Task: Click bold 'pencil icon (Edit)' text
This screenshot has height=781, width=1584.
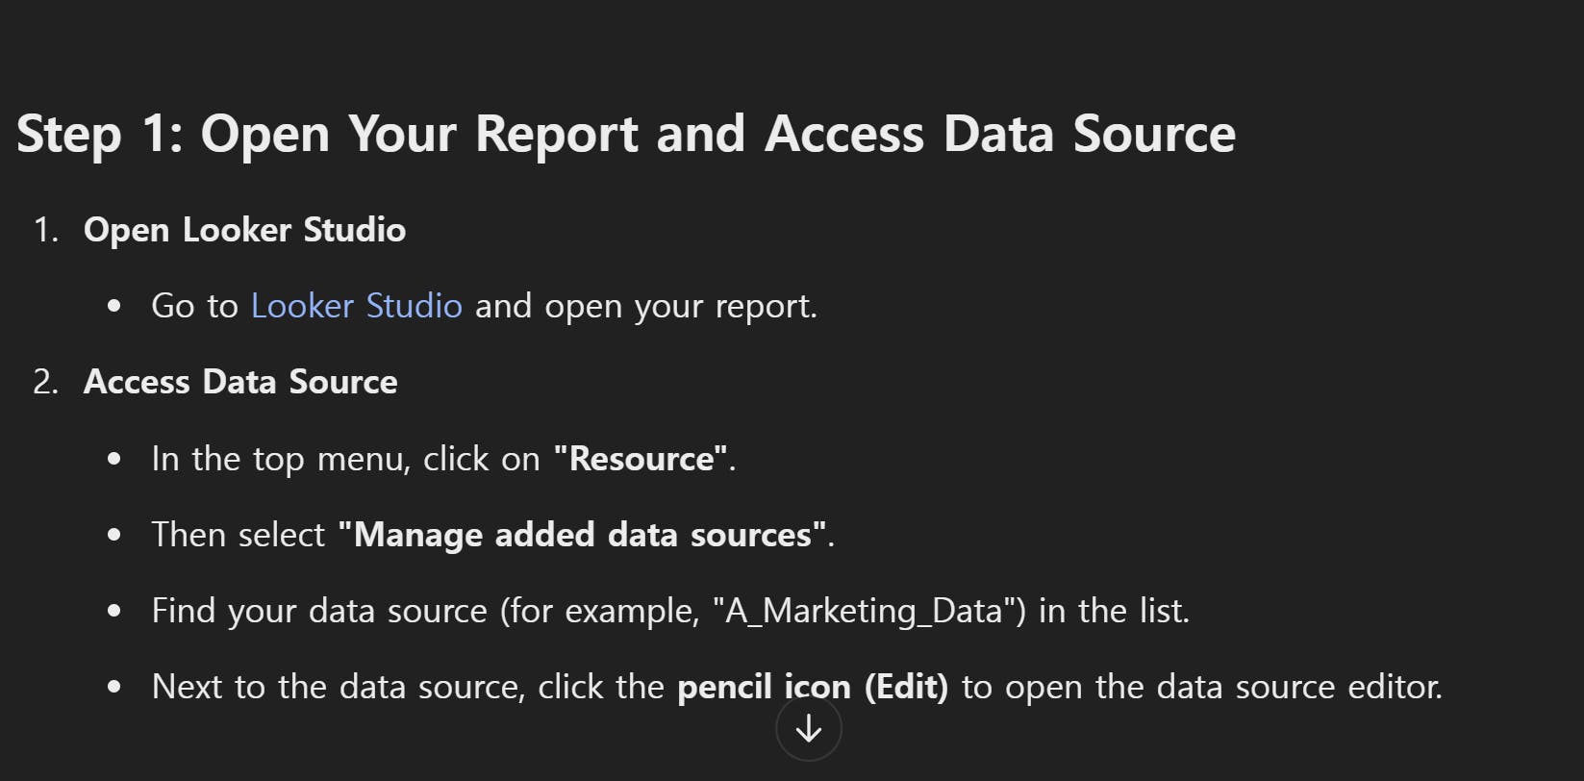Action: coord(812,687)
